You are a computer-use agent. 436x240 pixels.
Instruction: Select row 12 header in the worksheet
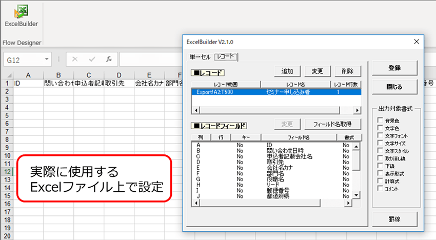click(7, 172)
